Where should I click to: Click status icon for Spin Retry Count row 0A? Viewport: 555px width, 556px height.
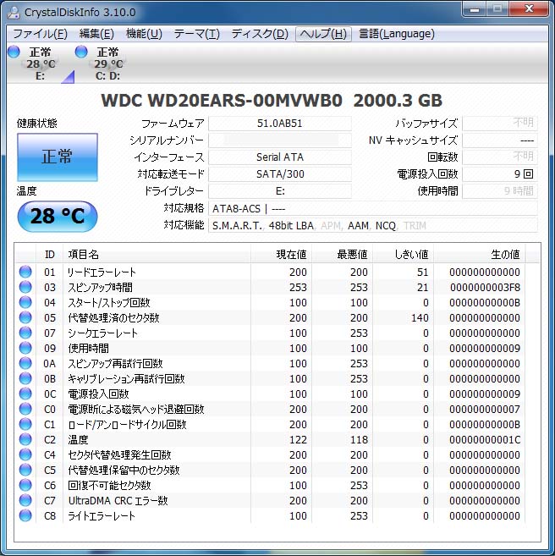[x=25, y=363]
